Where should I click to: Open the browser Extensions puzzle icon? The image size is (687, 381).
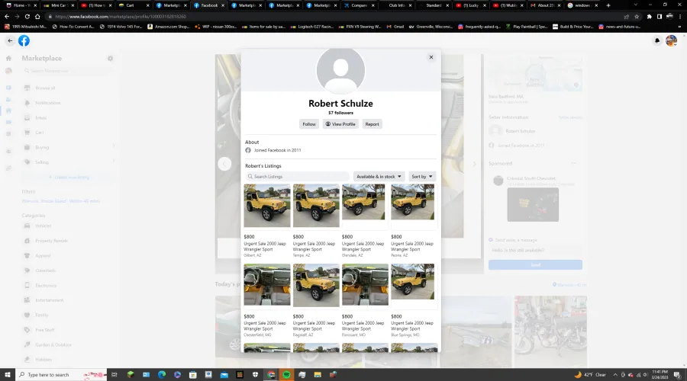point(649,17)
